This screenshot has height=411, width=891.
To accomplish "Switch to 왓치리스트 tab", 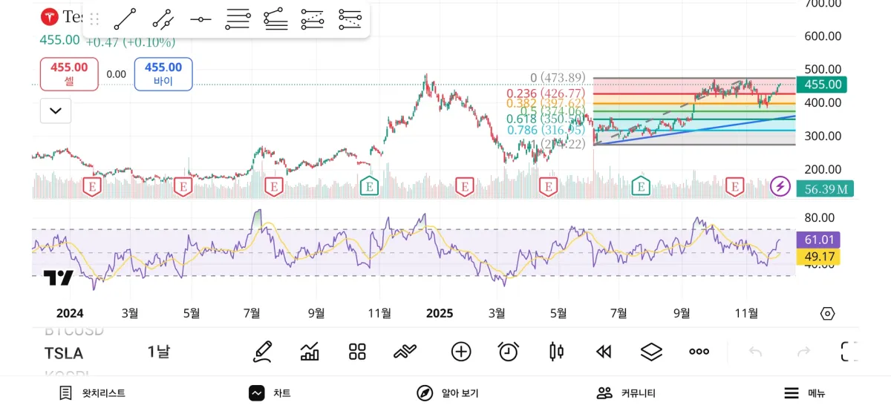I will (x=92, y=393).
